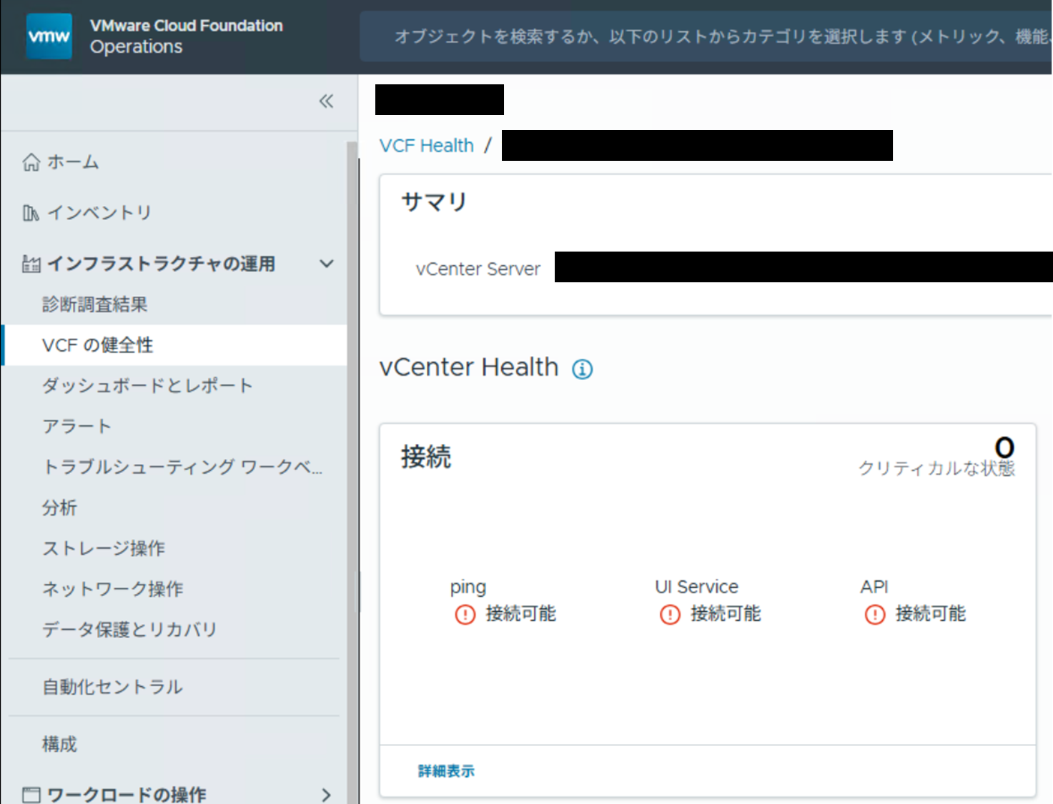1053x804 pixels.
Task: Click the UI Service status warning icon
Action: pos(670,614)
